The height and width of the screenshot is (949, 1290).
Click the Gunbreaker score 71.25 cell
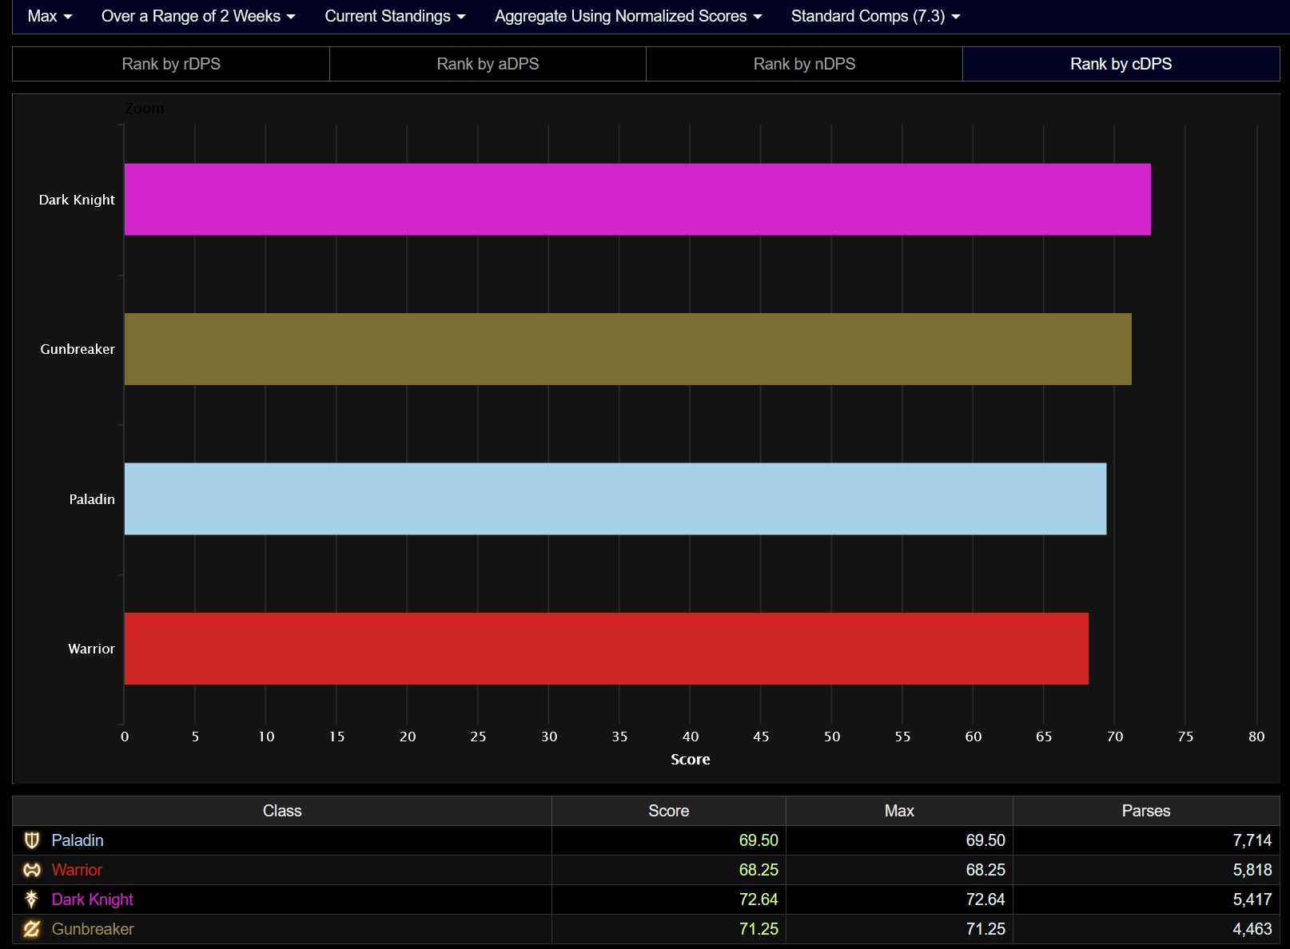(669, 929)
